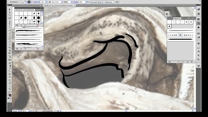The image size is (208, 117).
Task: Select the Rectangle tool
Action: (x=9, y=30)
